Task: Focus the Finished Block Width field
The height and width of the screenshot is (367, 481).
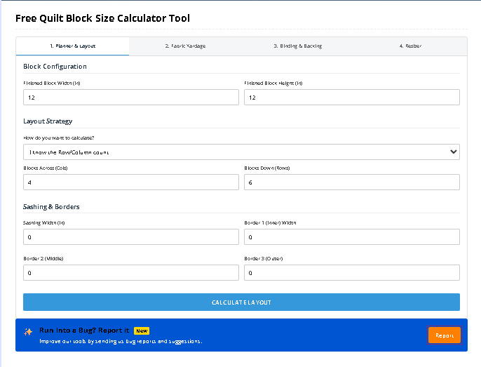Action: point(131,98)
